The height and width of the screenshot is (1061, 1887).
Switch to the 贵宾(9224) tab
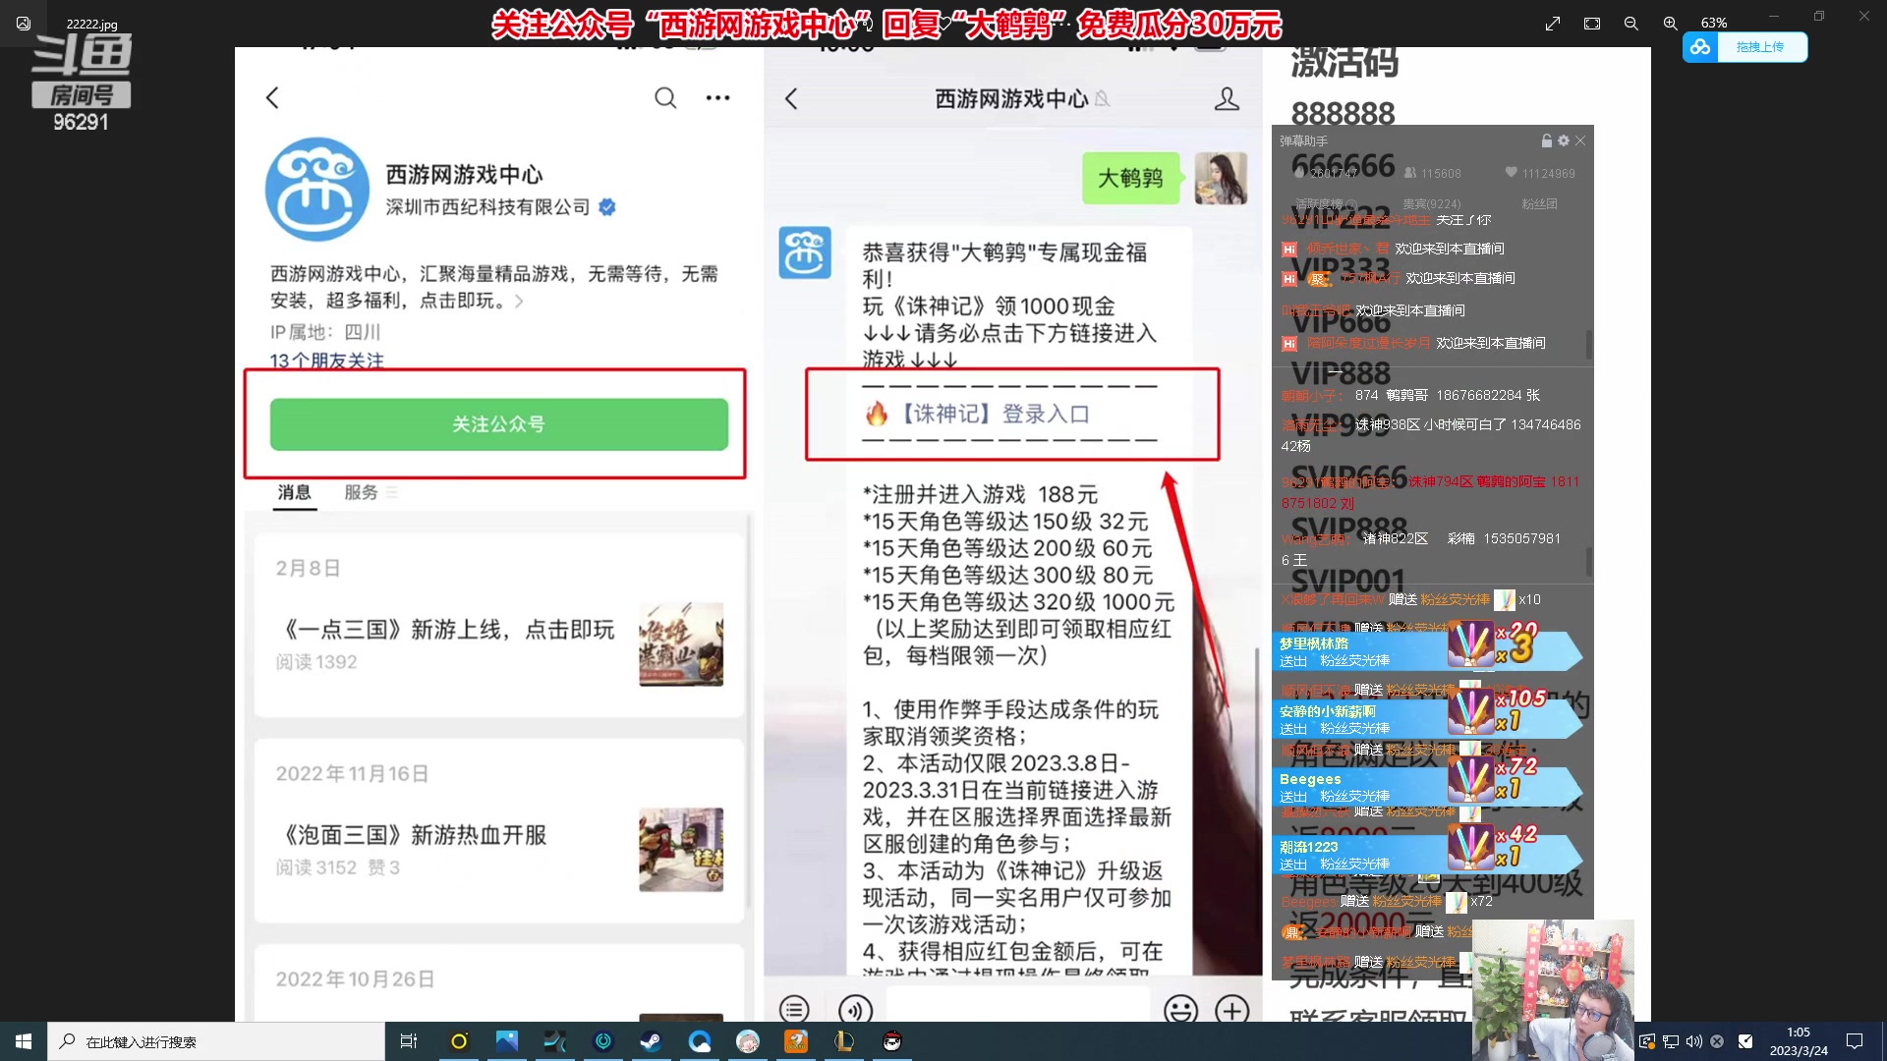1433,204
